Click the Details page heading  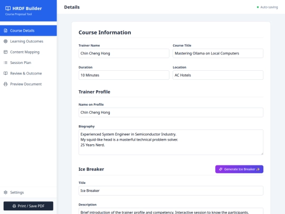tap(72, 7)
